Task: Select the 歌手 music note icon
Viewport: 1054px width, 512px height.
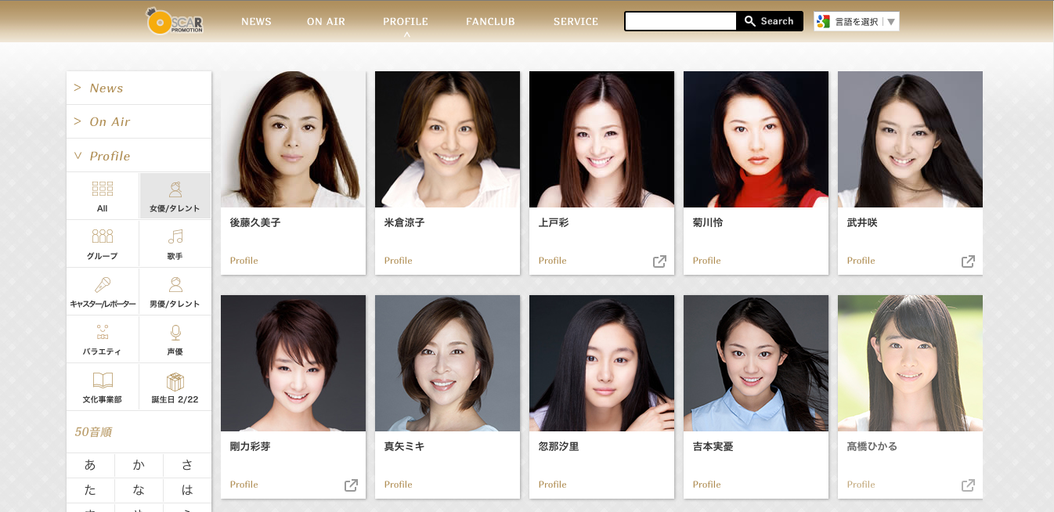Action: pos(175,236)
